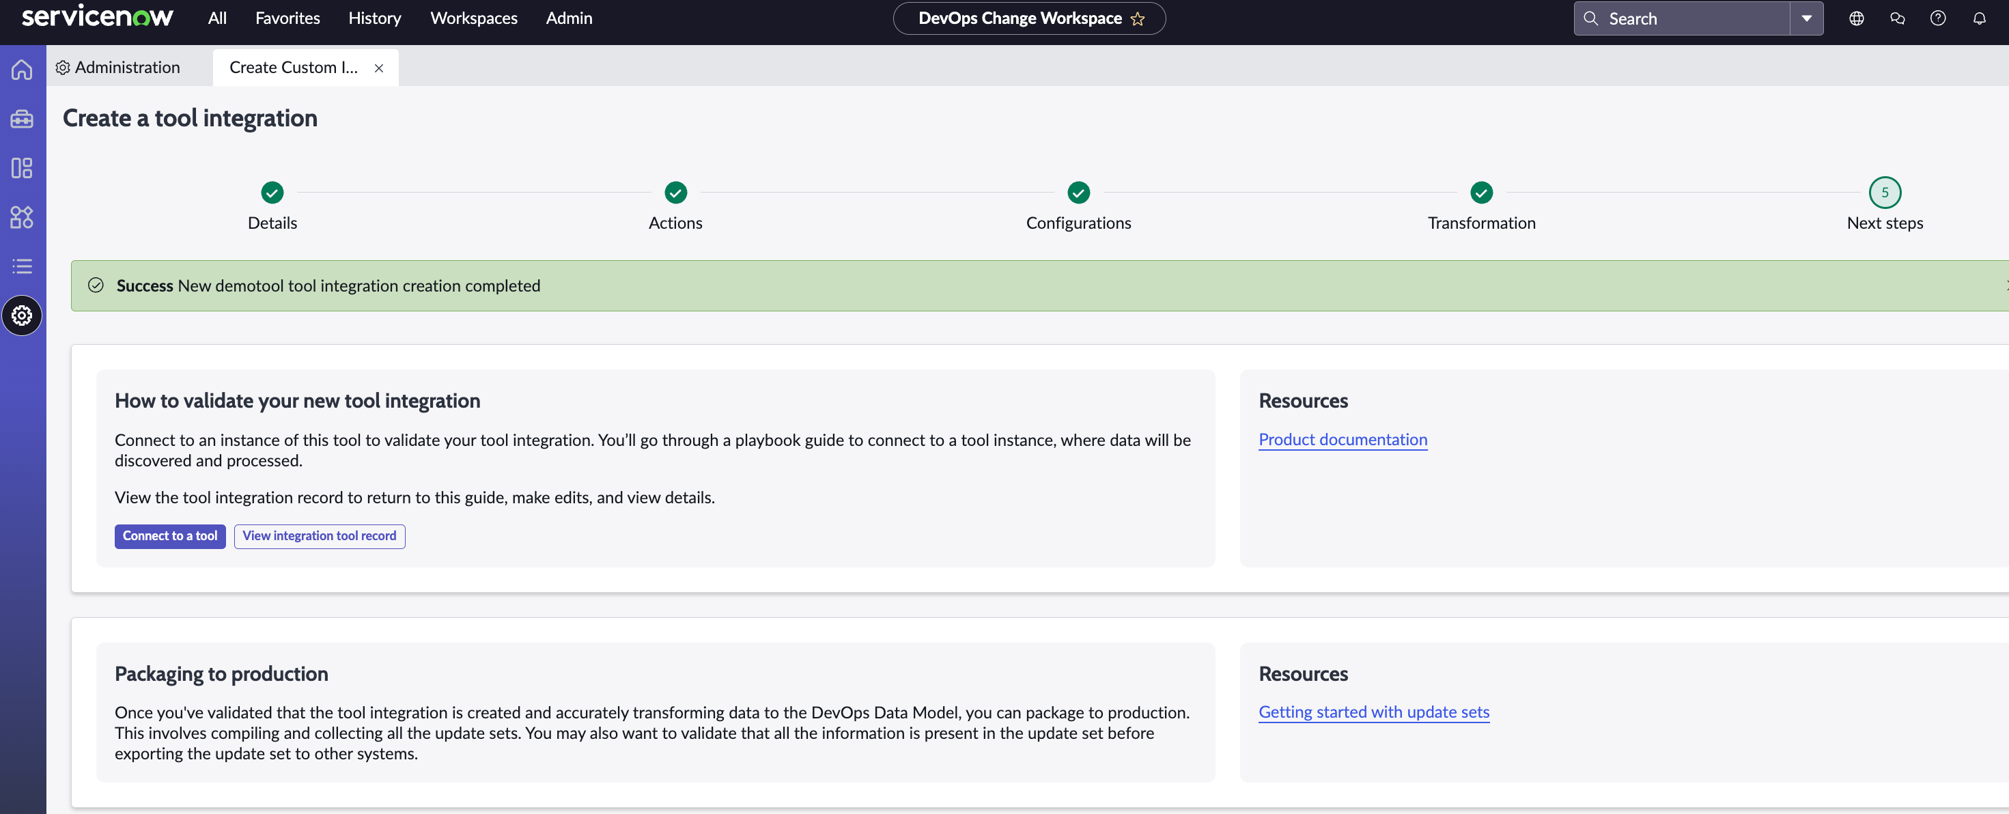2009x814 pixels.
Task: Click the DevOps Change Workspace pill
Action: pyautogui.click(x=1028, y=18)
